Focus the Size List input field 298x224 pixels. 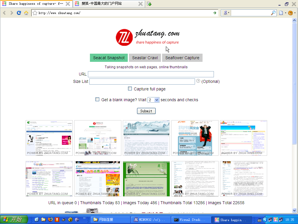(x=142, y=82)
